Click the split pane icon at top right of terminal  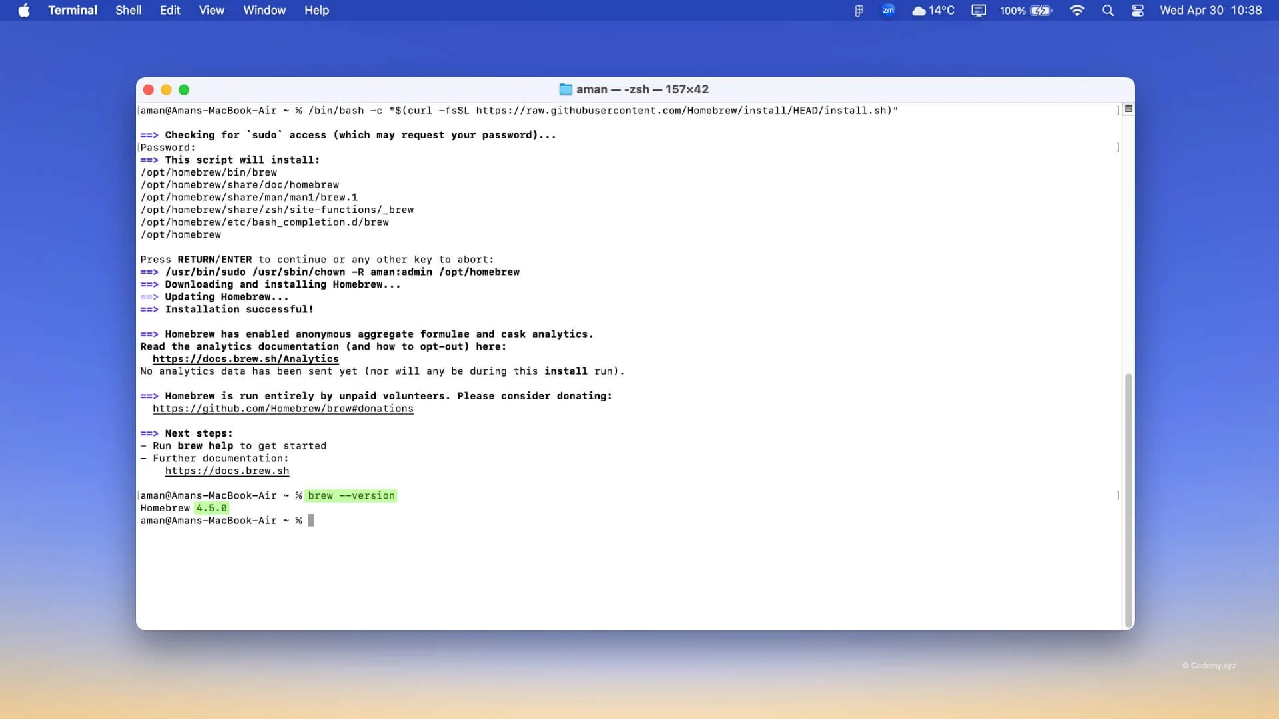coord(1128,109)
